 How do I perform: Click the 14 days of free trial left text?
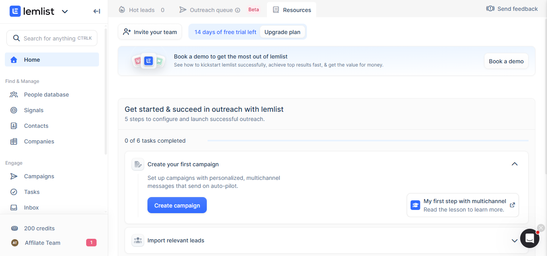coord(225,32)
